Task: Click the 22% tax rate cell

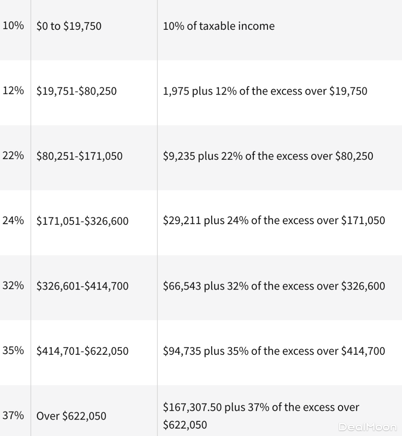Action: click(x=13, y=156)
